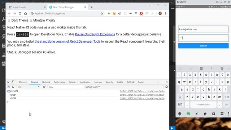This screenshot has width=231, height=130.
Task: Open a new browser tab
Action: (x=92, y=7)
